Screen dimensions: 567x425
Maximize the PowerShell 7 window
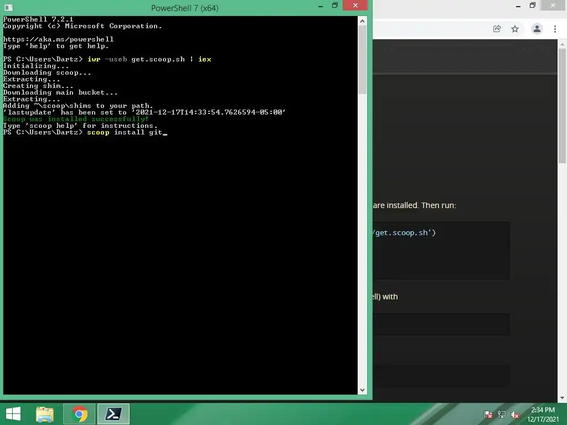pyautogui.click(x=334, y=6)
